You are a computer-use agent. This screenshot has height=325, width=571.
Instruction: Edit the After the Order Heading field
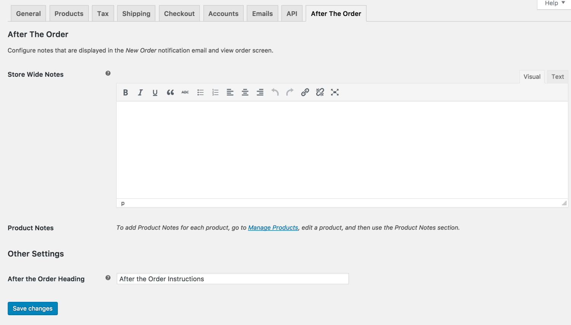(x=232, y=279)
